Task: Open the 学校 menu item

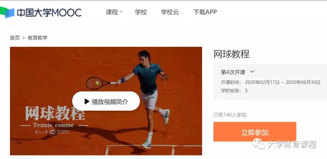Action: click(141, 12)
